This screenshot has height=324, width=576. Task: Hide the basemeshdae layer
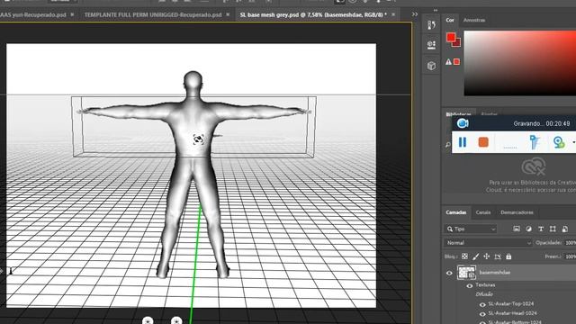449,273
